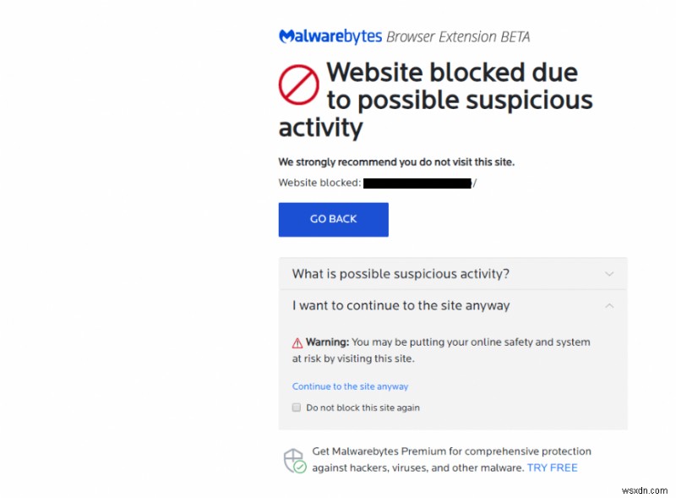Click the bold 'Warning:' text
The height and width of the screenshot is (498, 676).
point(327,342)
